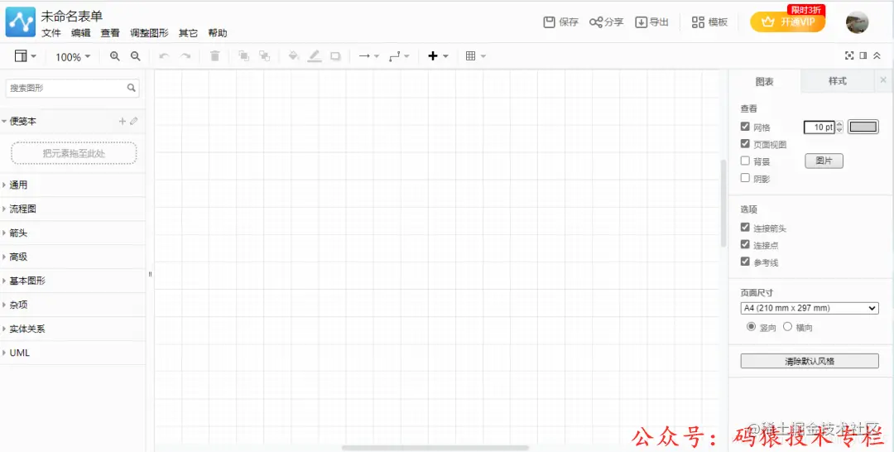
Task: Click the zoom in magnifier icon
Action: [x=114, y=55]
